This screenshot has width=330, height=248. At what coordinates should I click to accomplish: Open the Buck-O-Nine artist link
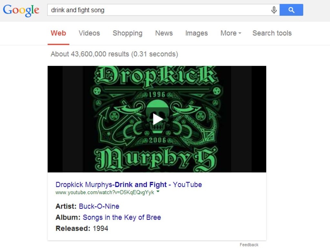(x=99, y=206)
